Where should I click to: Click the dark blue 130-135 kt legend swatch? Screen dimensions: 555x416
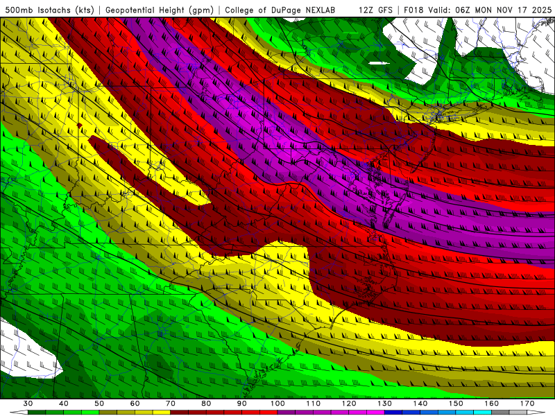[x=393, y=413]
